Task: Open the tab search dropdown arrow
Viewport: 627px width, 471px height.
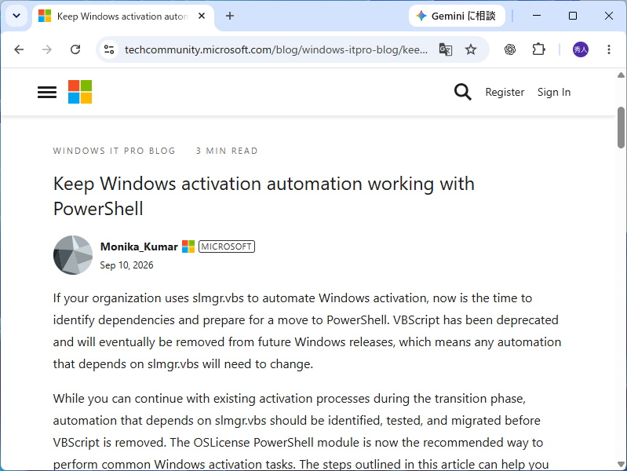Action: click(x=16, y=16)
